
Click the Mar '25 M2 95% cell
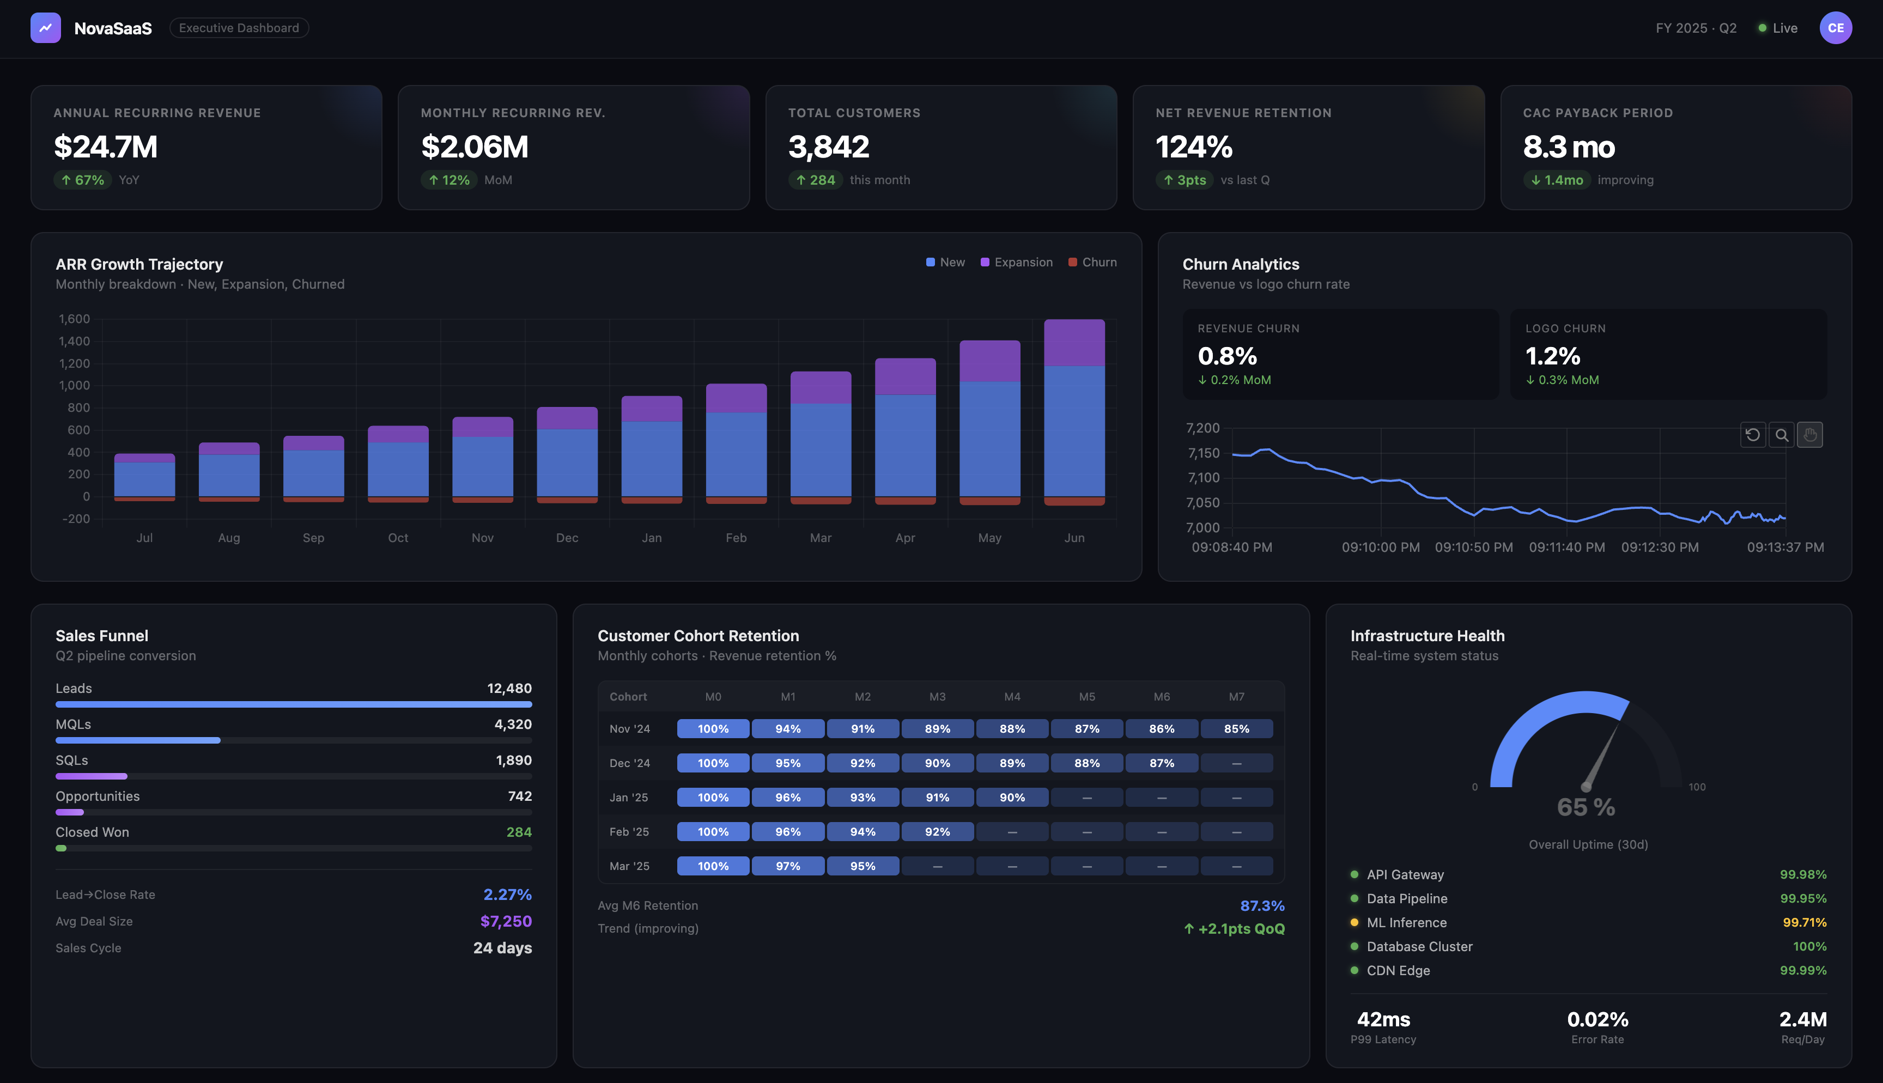point(862,866)
